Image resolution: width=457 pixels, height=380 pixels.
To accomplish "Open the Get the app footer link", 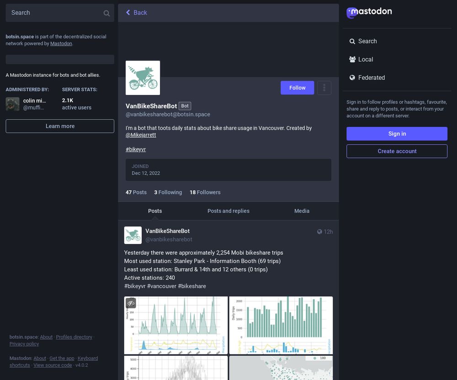I will (62, 358).
